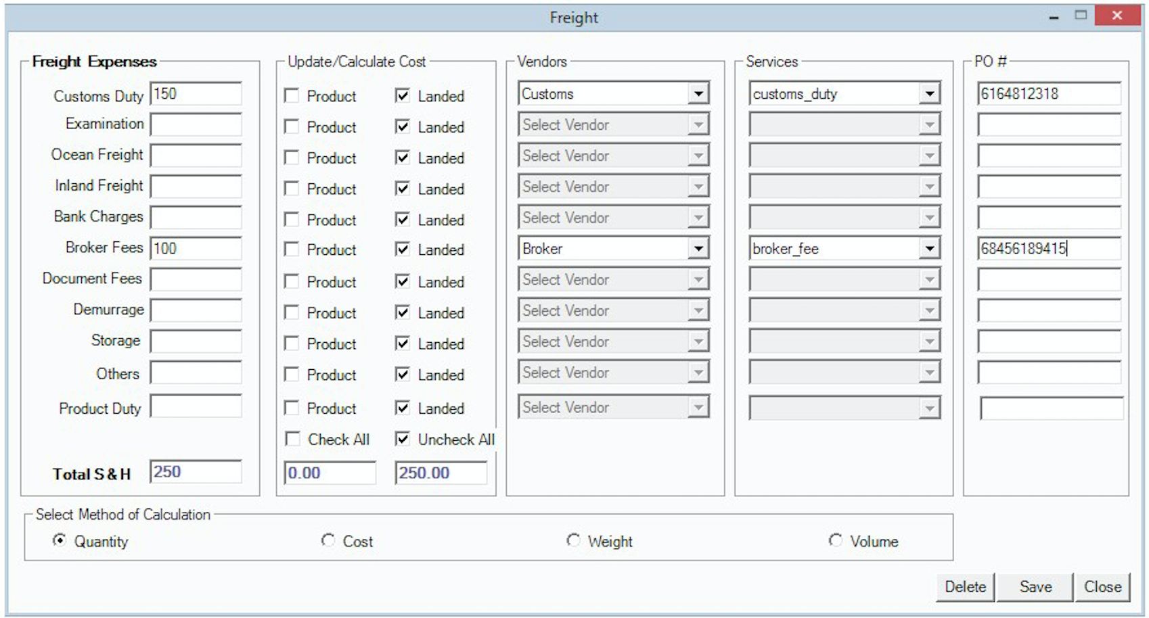The image size is (1149, 618).
Task: Select the Volume radio button
Action: coord(836,541)
